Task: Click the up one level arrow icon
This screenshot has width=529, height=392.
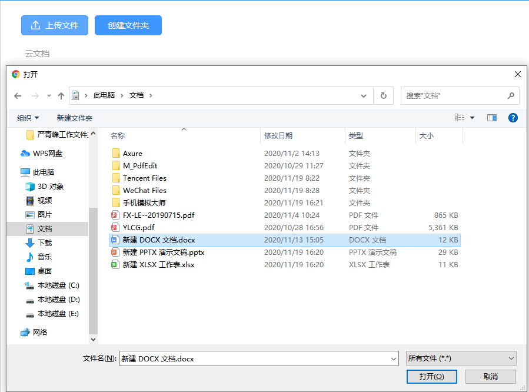Action: tap(61, 95)
